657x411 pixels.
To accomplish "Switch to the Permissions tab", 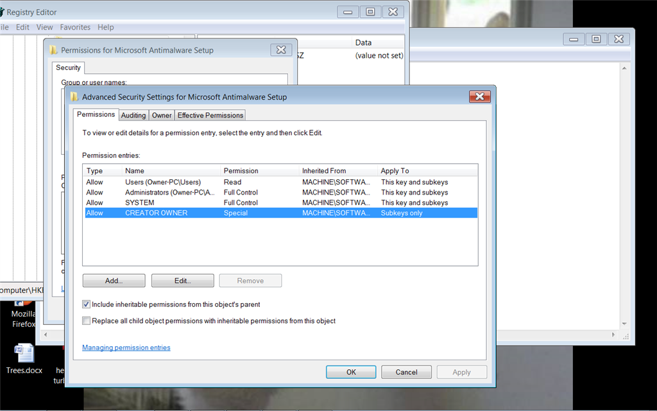I will click(96, 114).
